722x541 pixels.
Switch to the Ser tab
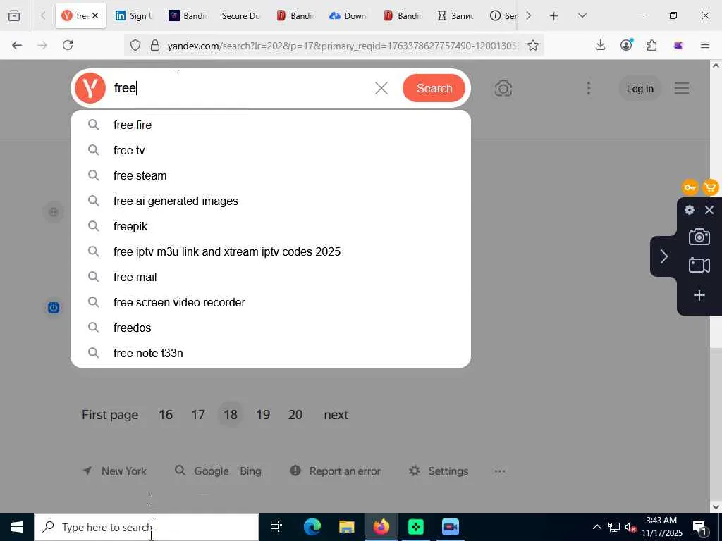click(x=503, y=15)
